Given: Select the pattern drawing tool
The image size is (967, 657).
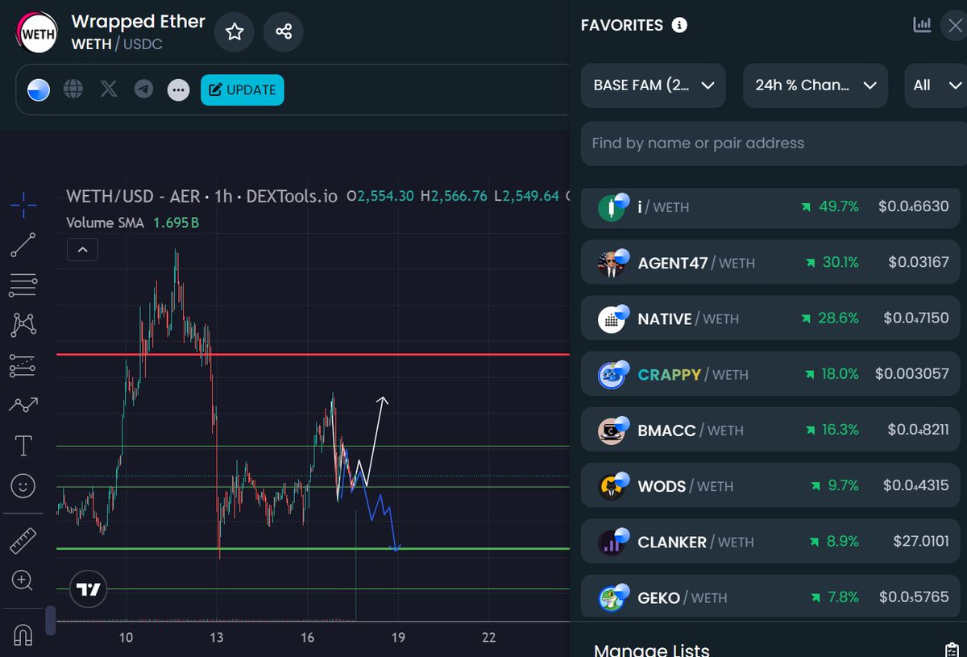Looking at the screenshot, I should point(23,325).
